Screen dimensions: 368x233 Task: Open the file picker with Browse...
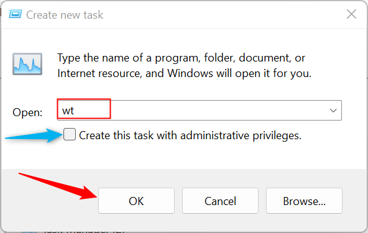[x=304, y=201]
